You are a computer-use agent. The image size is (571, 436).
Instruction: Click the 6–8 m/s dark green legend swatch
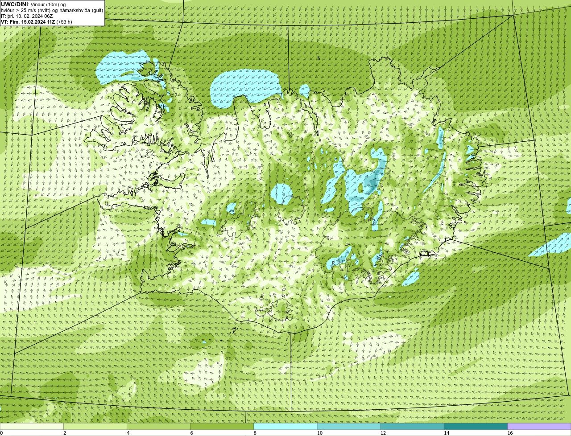[222, 427]
